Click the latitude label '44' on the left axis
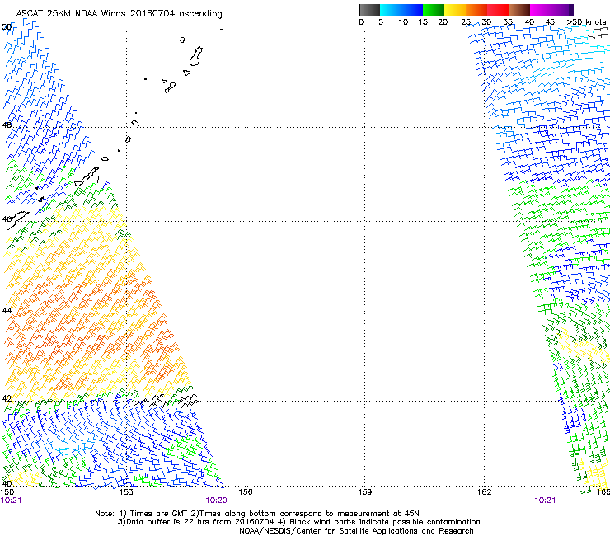610x536 pixels. [x=7, y=311]
